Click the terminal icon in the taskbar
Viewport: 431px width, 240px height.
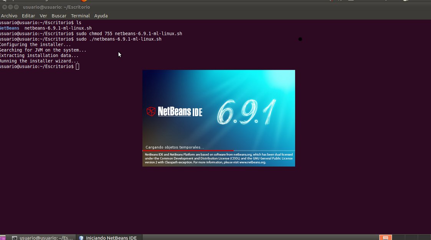[x=15, y=238]
